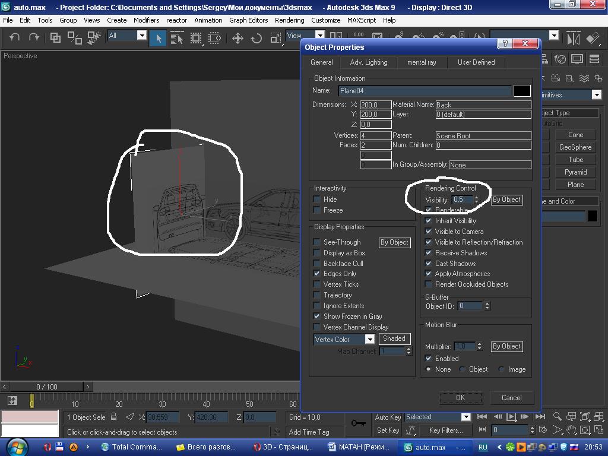Image resolution: width=608 pixels, height=456 pixels.
Task: Click the Undo arrow icon
Action: pyautogui.click(x=15, y=37)
